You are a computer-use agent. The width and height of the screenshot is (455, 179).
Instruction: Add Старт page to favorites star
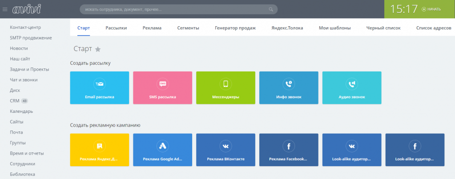click(98, 49)
